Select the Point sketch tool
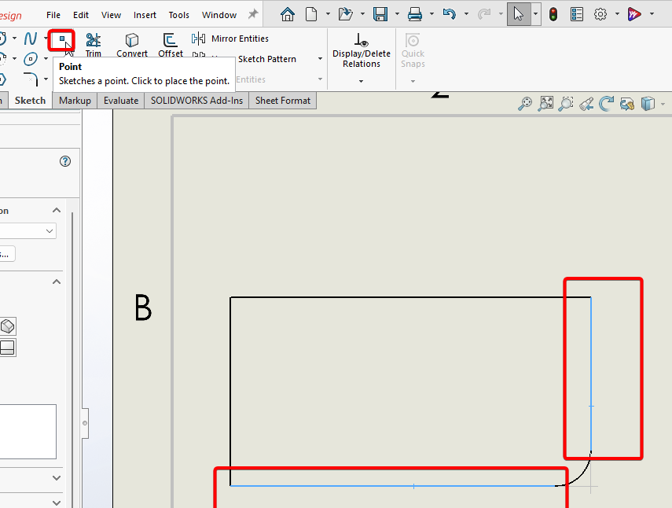 61,39
